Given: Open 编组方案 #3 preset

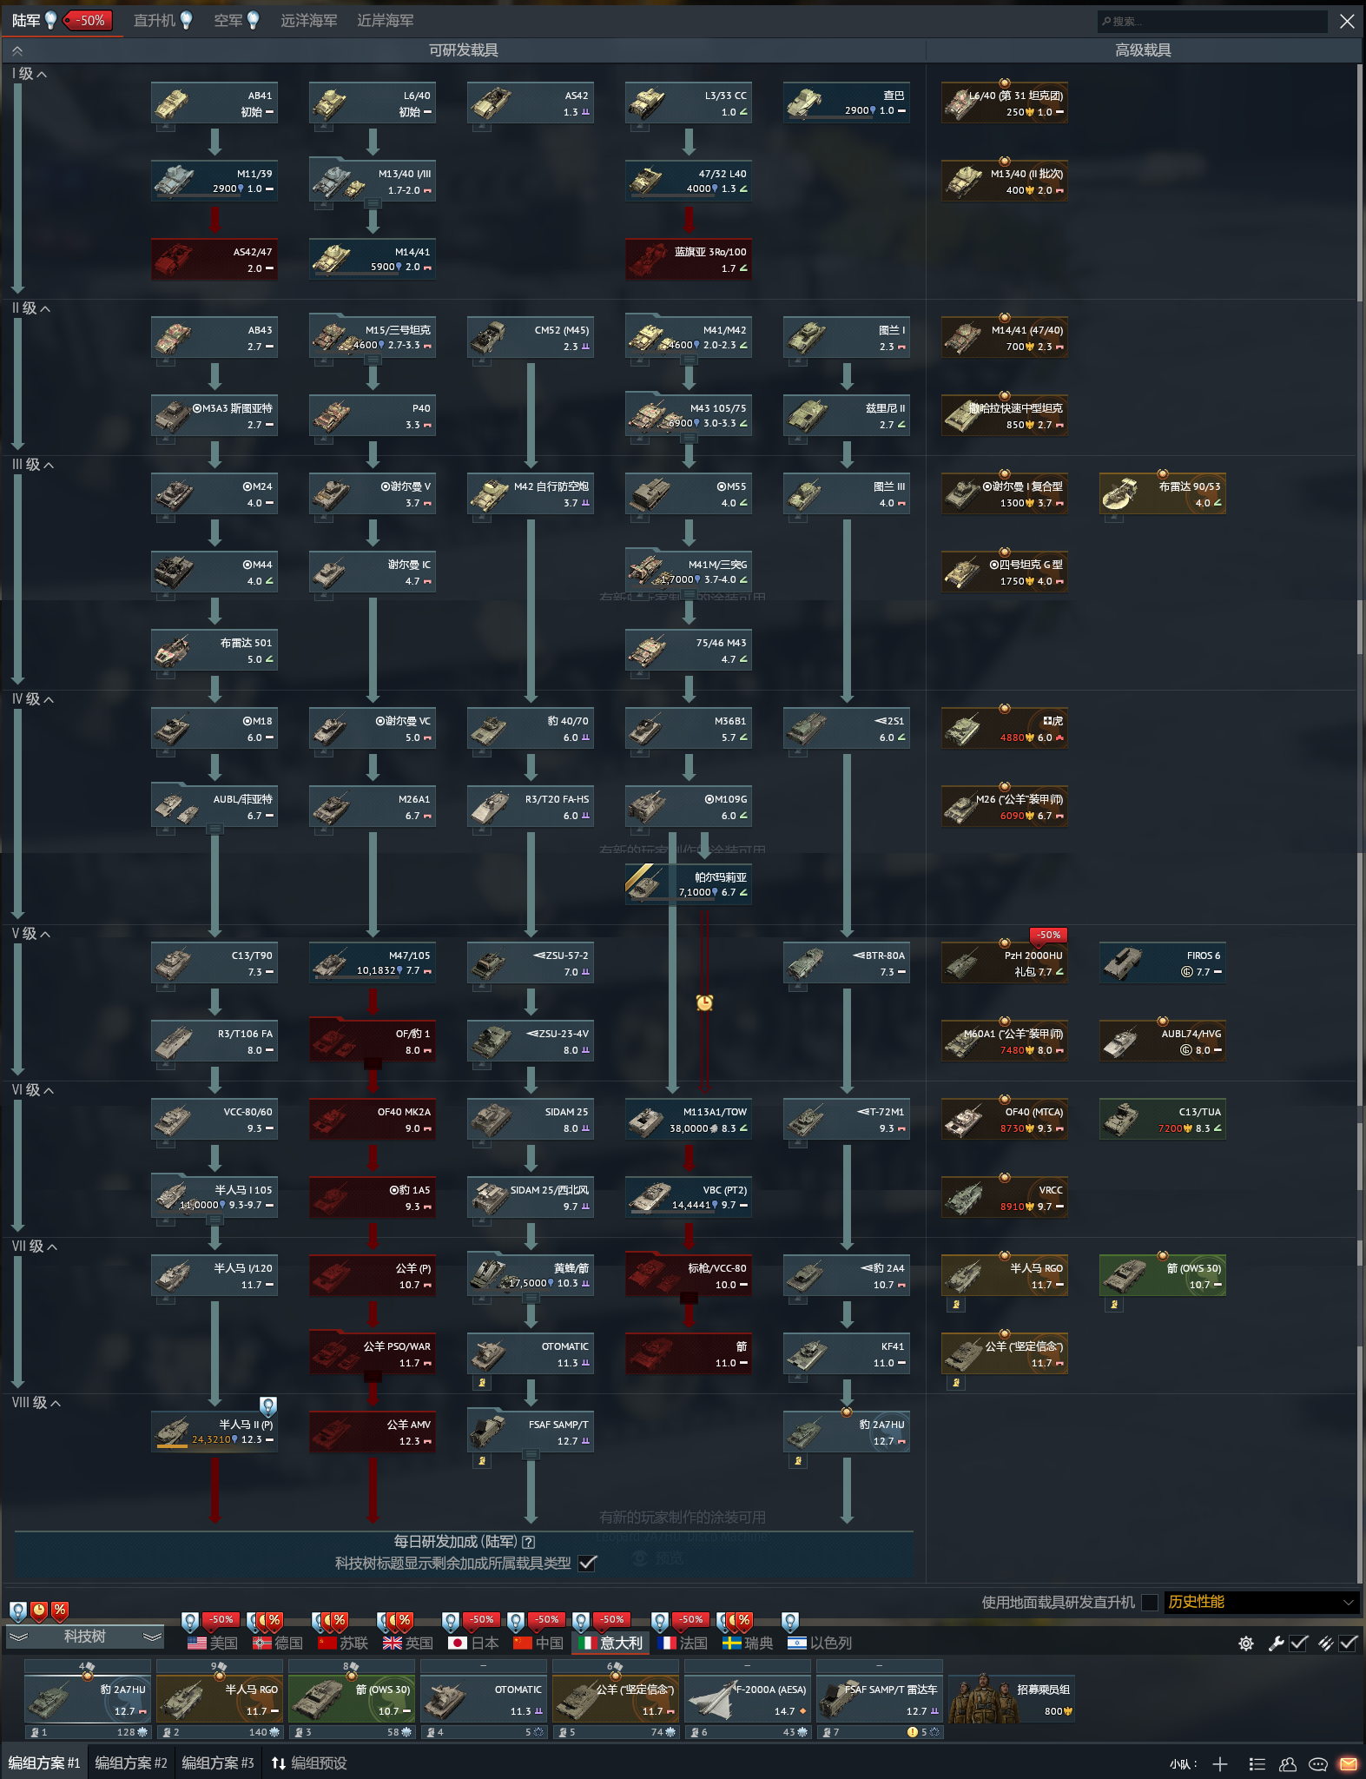Looking at the screenshot, I should [218, 1763].
